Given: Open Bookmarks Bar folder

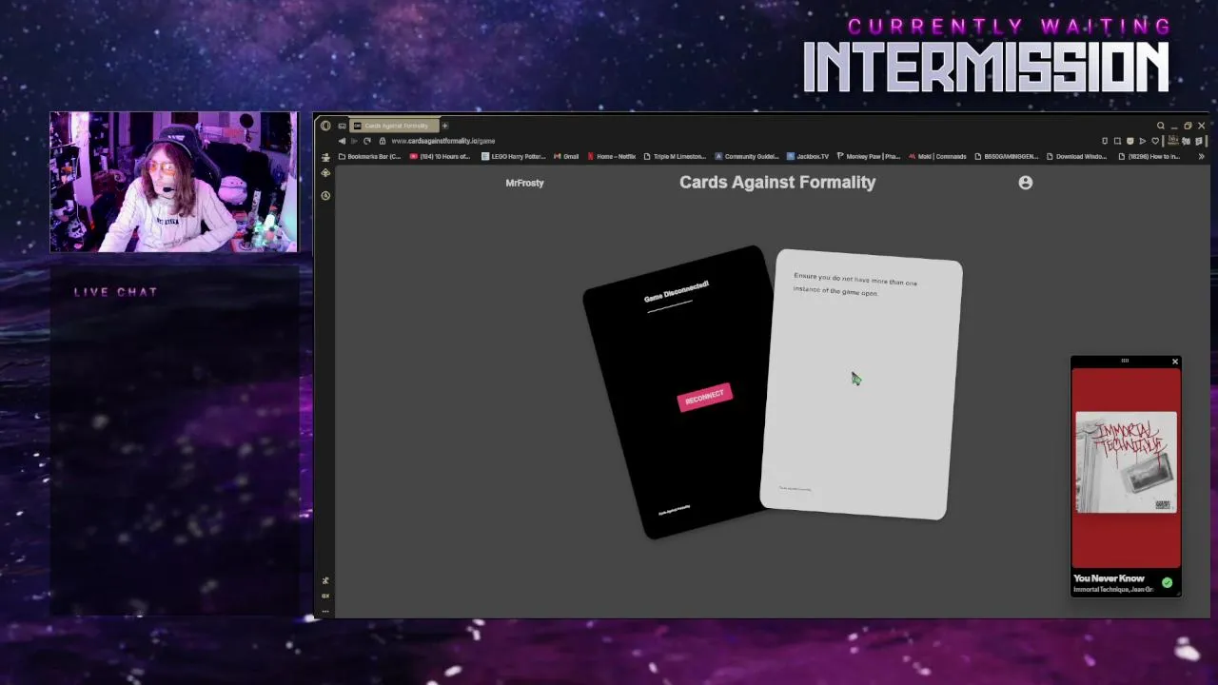Looking at the screenshot, I should (x=370, y=157).
